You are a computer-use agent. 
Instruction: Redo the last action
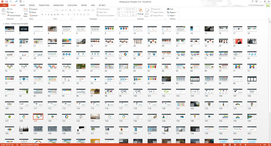[x=16, y=2]
